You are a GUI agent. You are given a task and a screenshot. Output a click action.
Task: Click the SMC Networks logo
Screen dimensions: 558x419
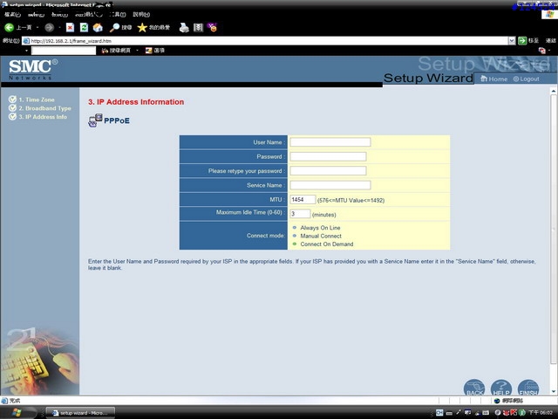click(x=33, y=69)
